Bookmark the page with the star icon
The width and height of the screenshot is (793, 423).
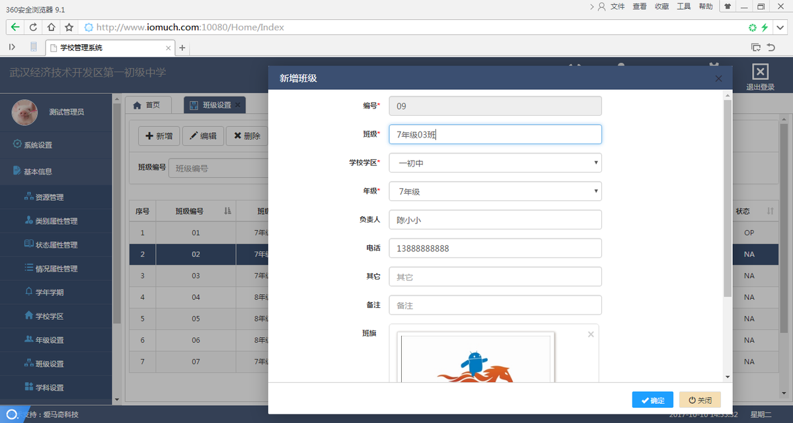[69, 28]
